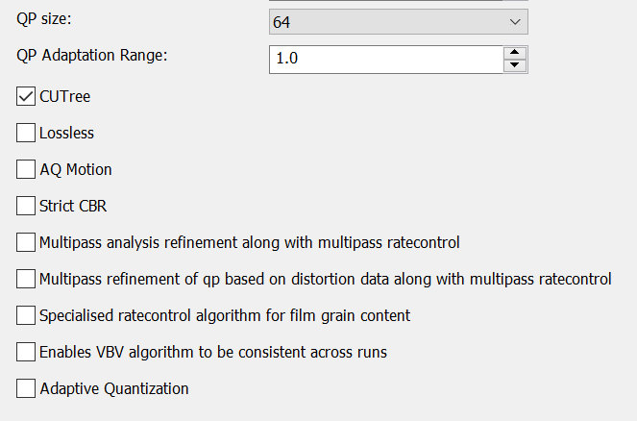Click the "AQ Motion" label text
637x421 pixels.
click(x=76, y=169)
